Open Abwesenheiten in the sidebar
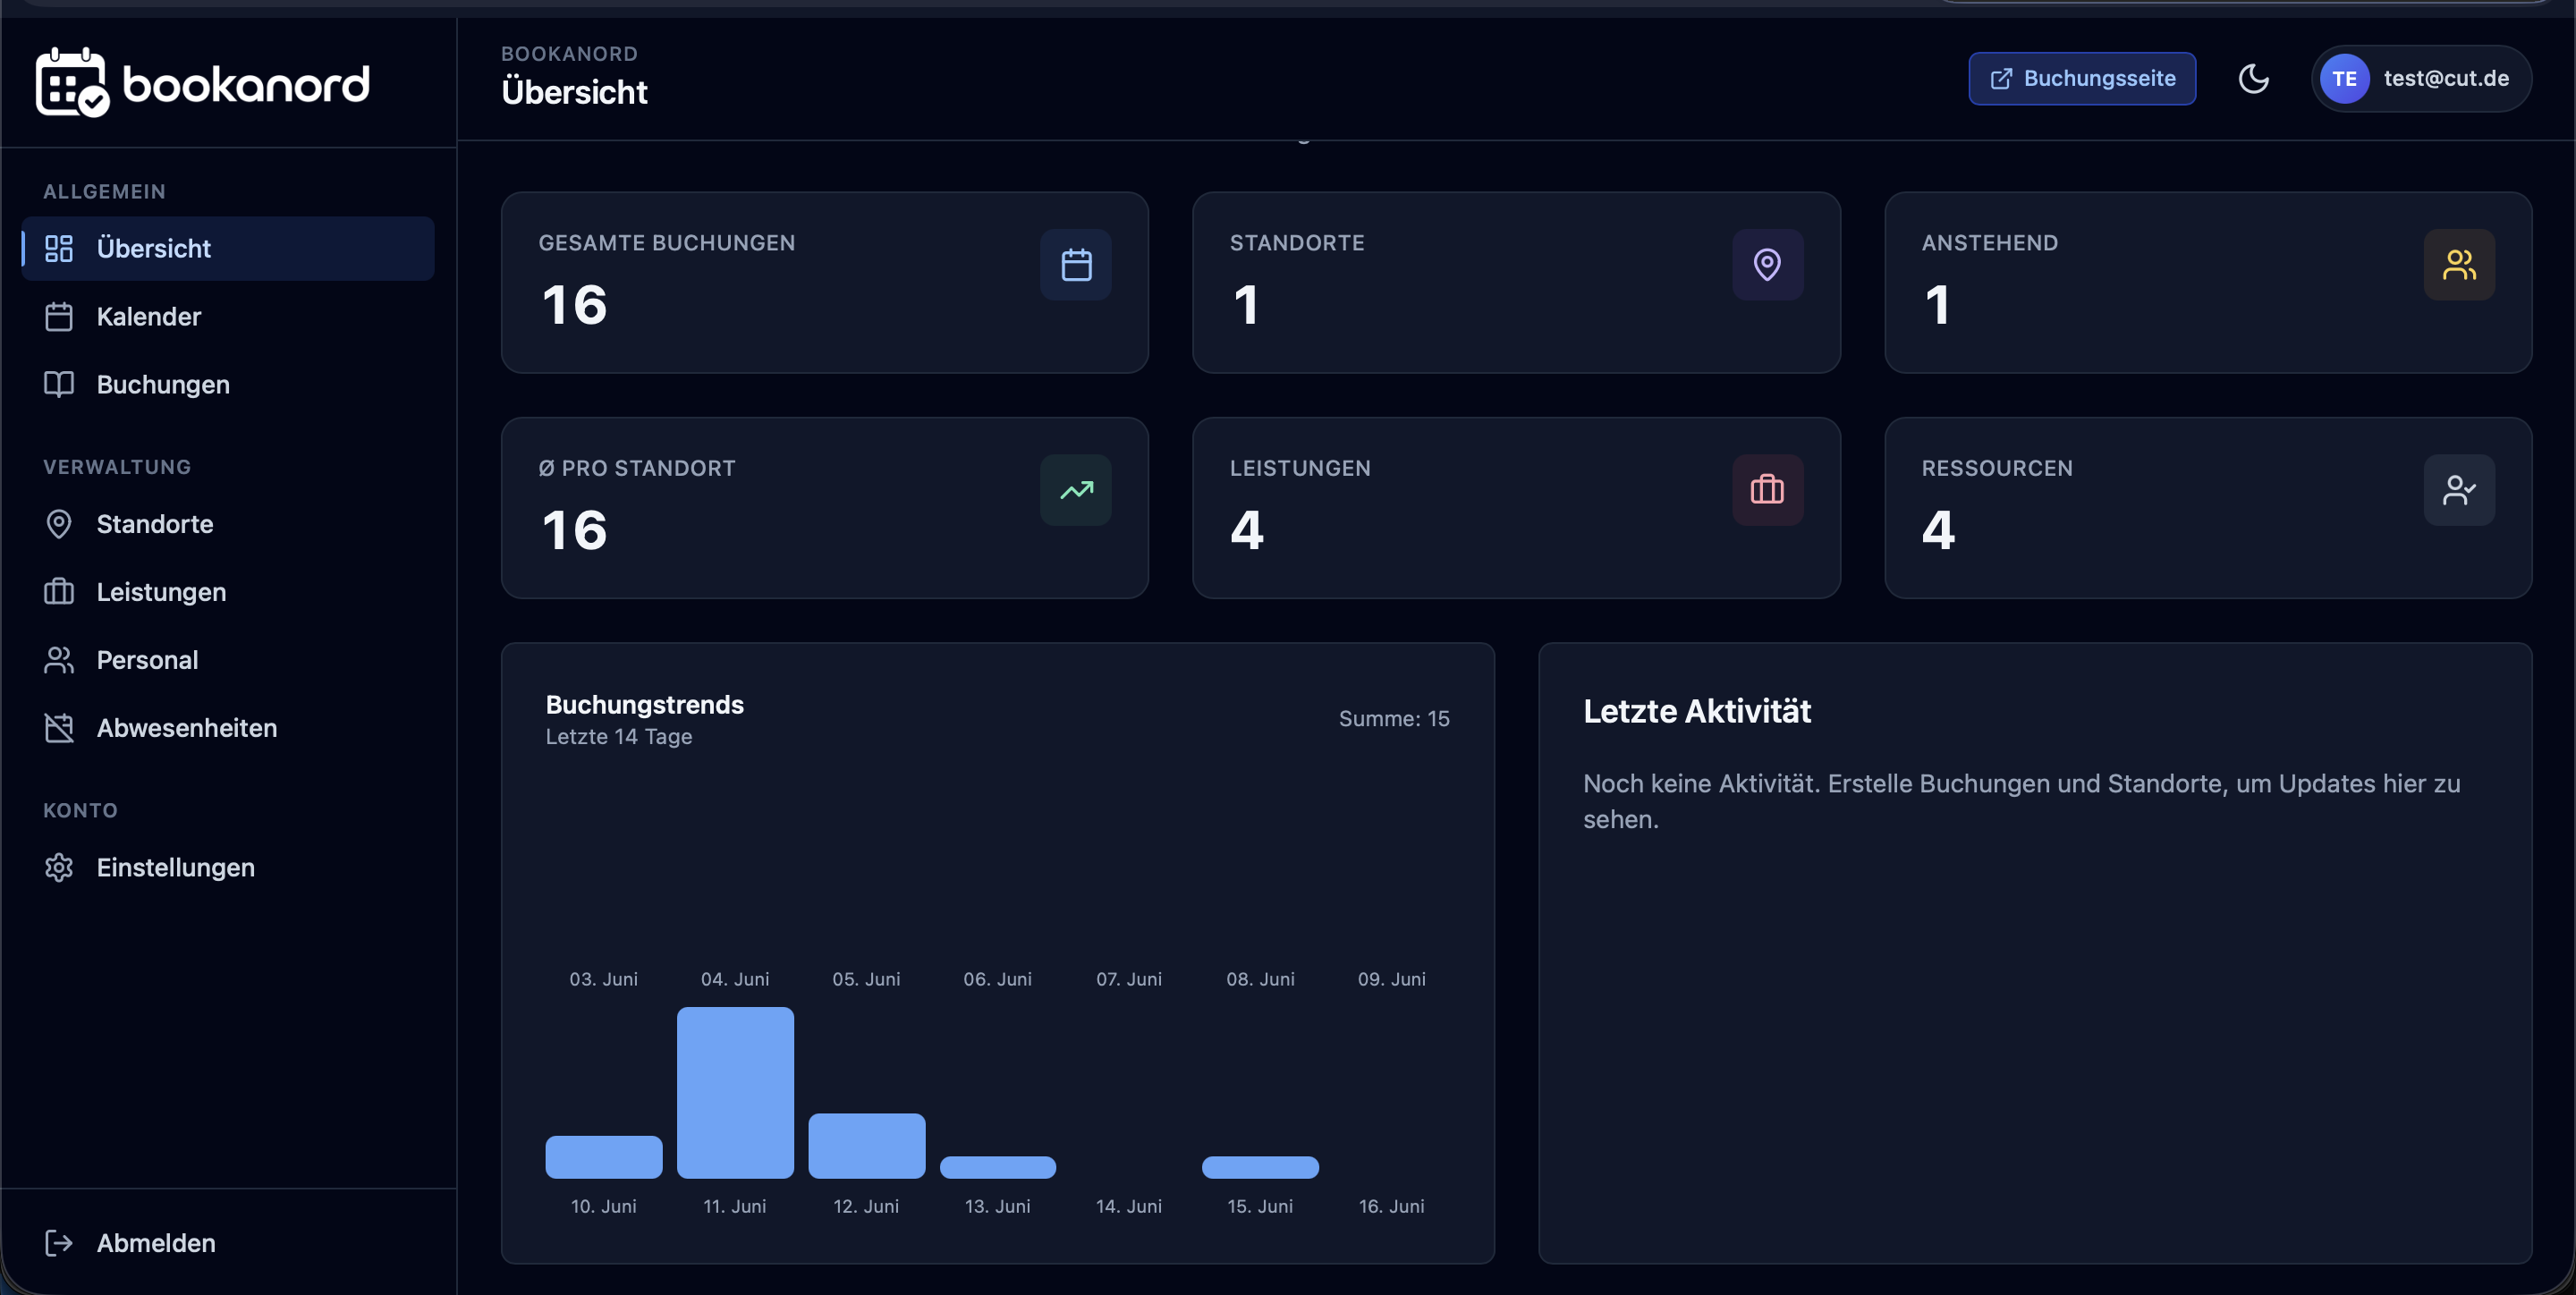 (x=228, y=728)
